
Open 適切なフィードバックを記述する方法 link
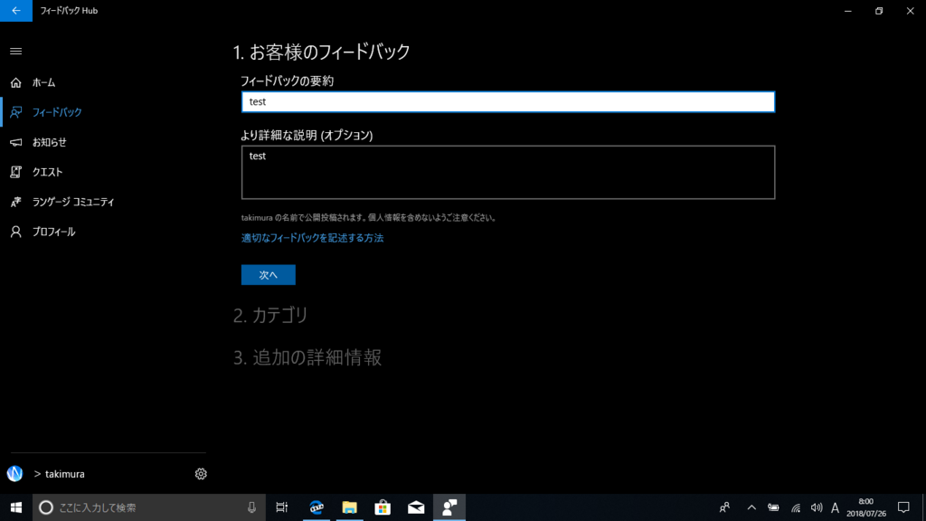point(312,238)
